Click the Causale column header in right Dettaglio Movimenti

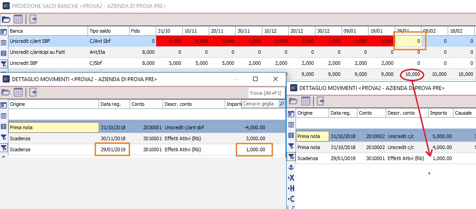(x=464, y=113)
